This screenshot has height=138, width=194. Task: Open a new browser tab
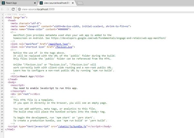pos(80,3)
